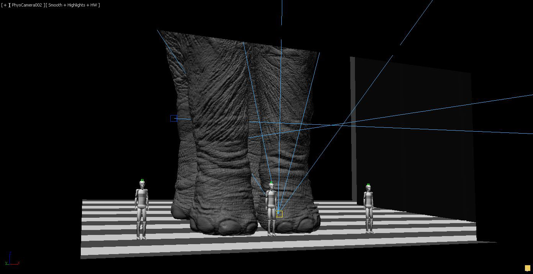The image size is (533, 274).
Task: Open the viewport '+' general menu
Action: [4, 5]
